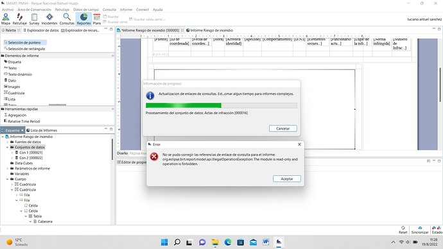Click the Estado status bar icon
This screenshot has height=249, width=443.
coord(437,230)
